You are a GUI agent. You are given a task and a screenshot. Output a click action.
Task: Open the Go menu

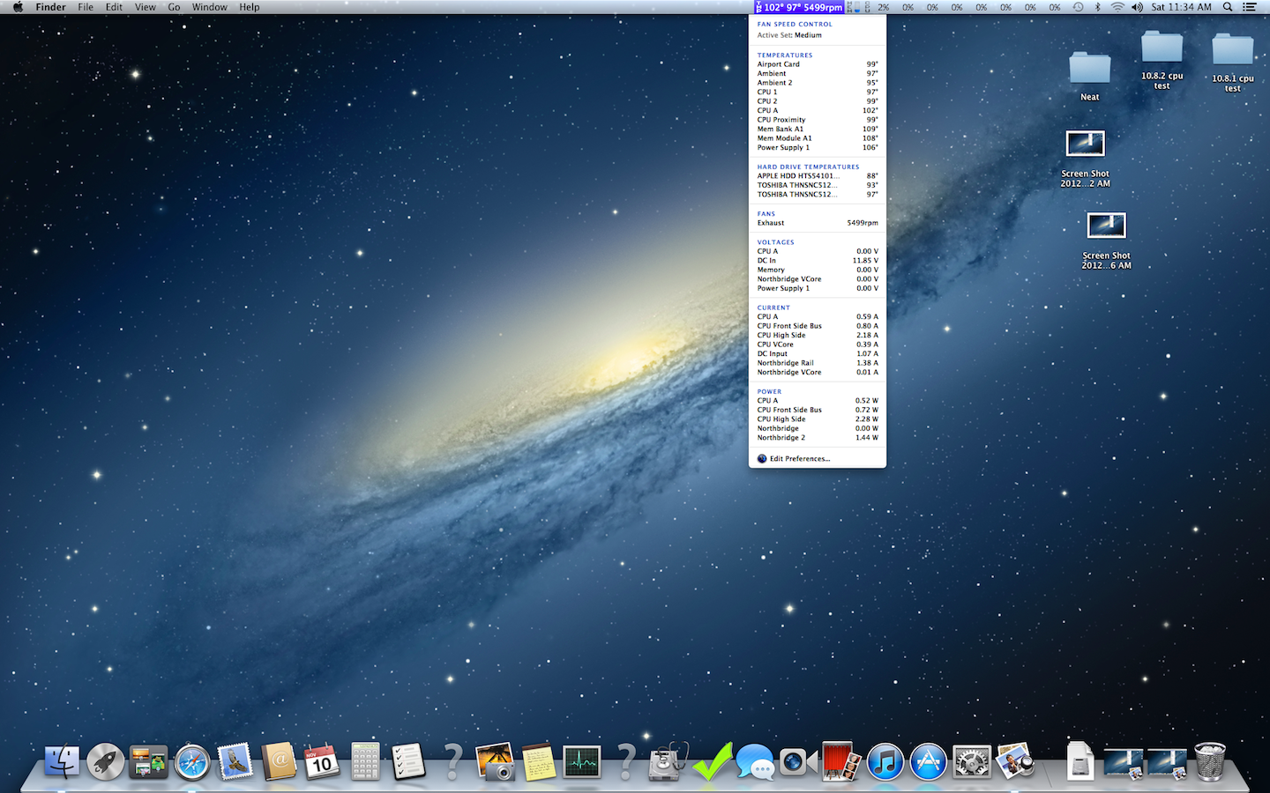174,7
